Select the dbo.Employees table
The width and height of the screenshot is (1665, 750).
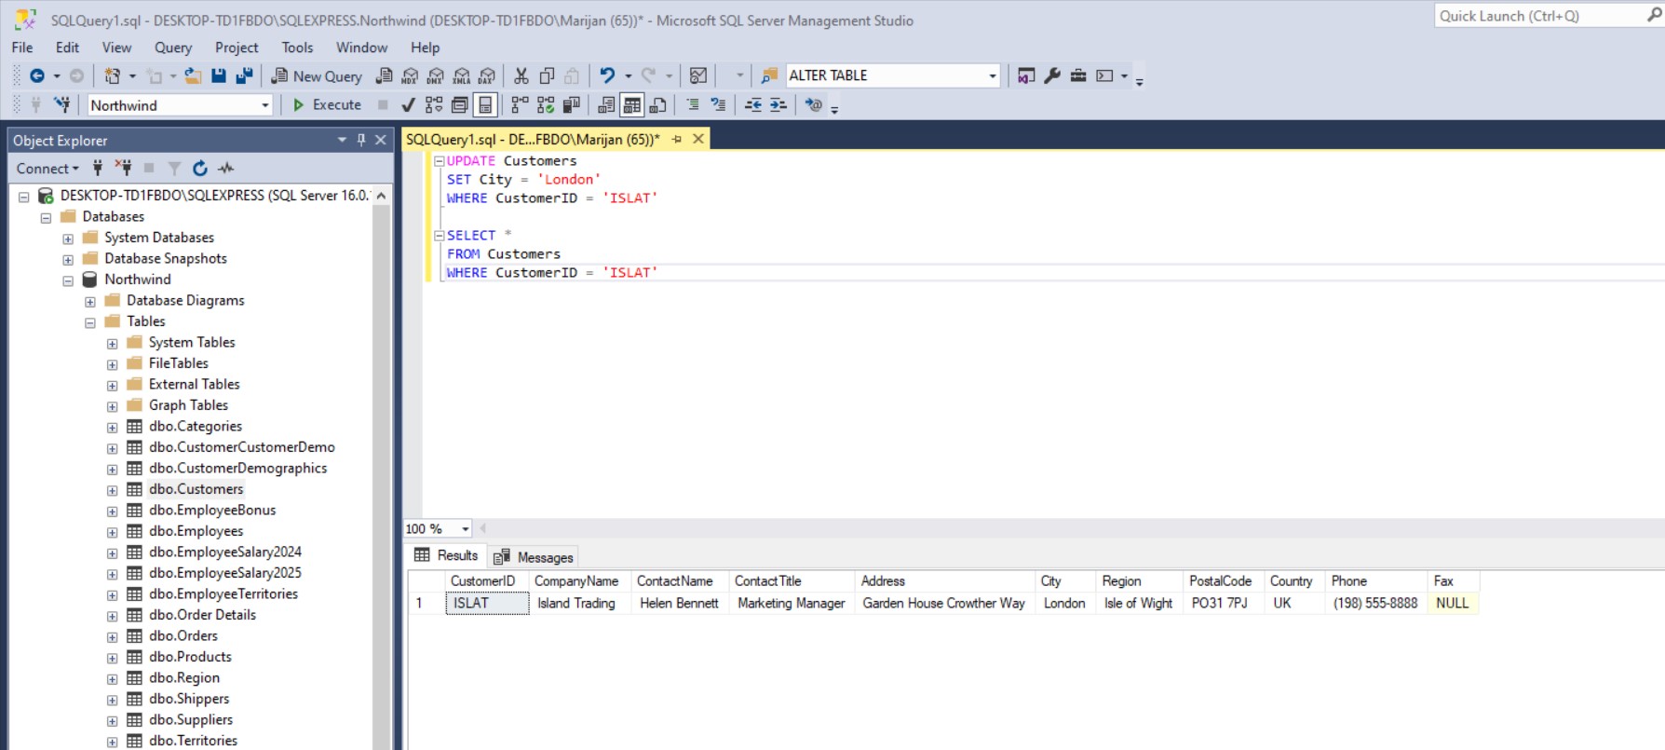(196, 531)
